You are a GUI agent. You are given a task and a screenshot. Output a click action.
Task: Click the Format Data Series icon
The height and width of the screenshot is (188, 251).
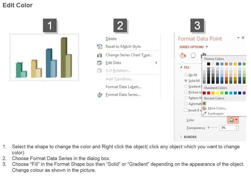point(100,95)
